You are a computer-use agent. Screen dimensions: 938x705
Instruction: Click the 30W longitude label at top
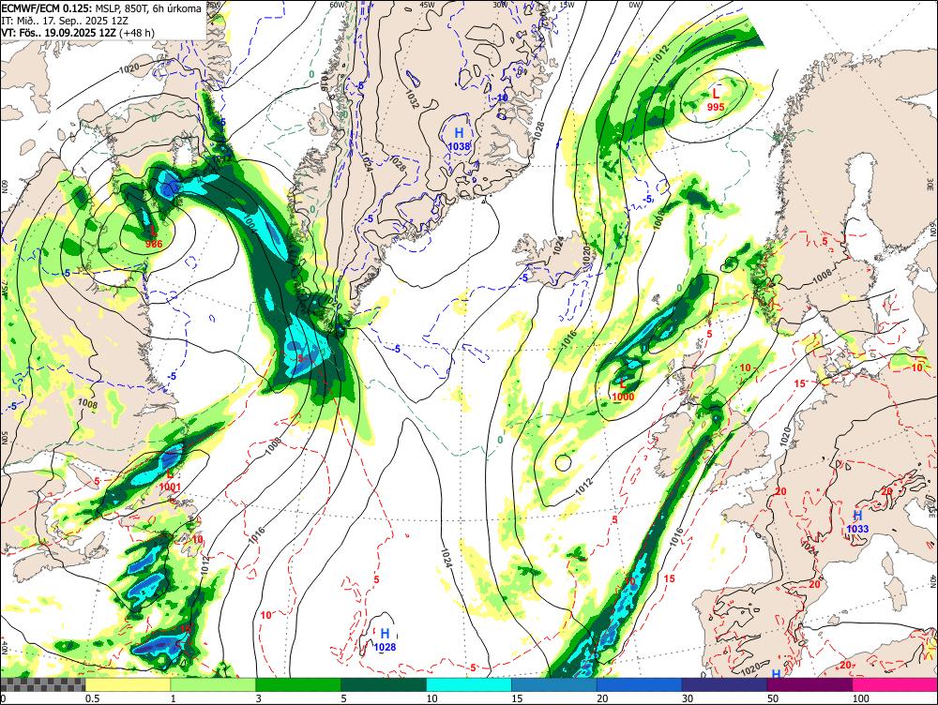[x=500, y=4]
